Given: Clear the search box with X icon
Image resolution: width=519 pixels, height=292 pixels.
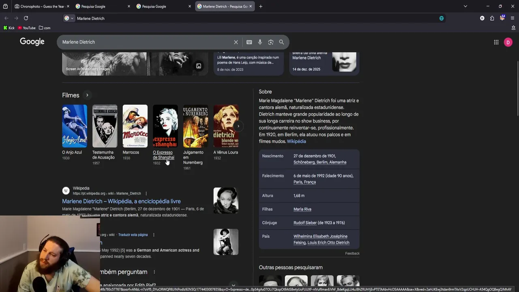Looking at the screenshot, I should click(x=236, y=42).
